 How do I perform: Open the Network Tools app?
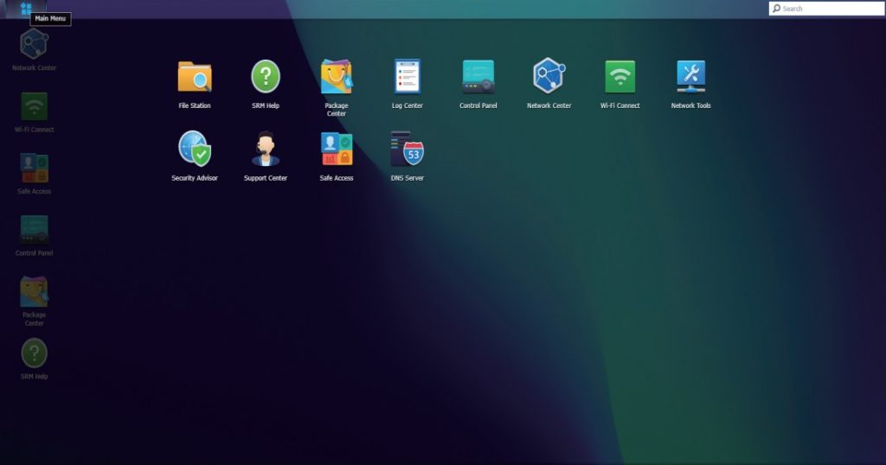[x=690, y=77]
